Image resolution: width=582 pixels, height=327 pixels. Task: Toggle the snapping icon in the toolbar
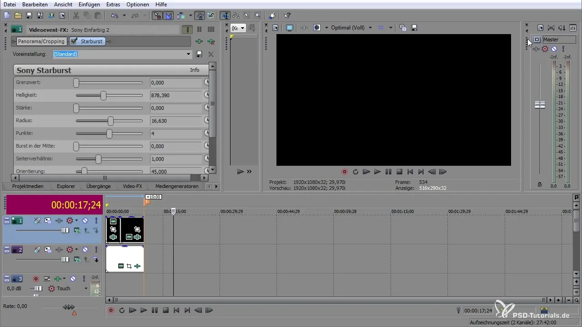click(157, 15)
